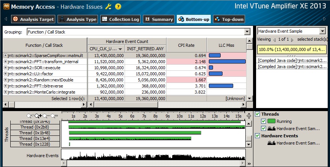This screenshot has height=167, width=330.
Task: Click function column horizontal scrollbar left arrow
Action: pyautogui.click(x=6, y=104)
